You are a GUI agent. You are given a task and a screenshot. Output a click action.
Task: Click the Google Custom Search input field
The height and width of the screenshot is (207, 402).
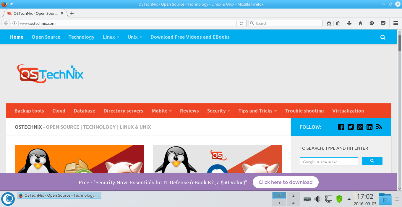[x=329, y=162]
